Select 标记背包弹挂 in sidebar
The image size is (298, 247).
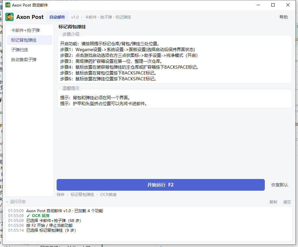pos(30,40)
